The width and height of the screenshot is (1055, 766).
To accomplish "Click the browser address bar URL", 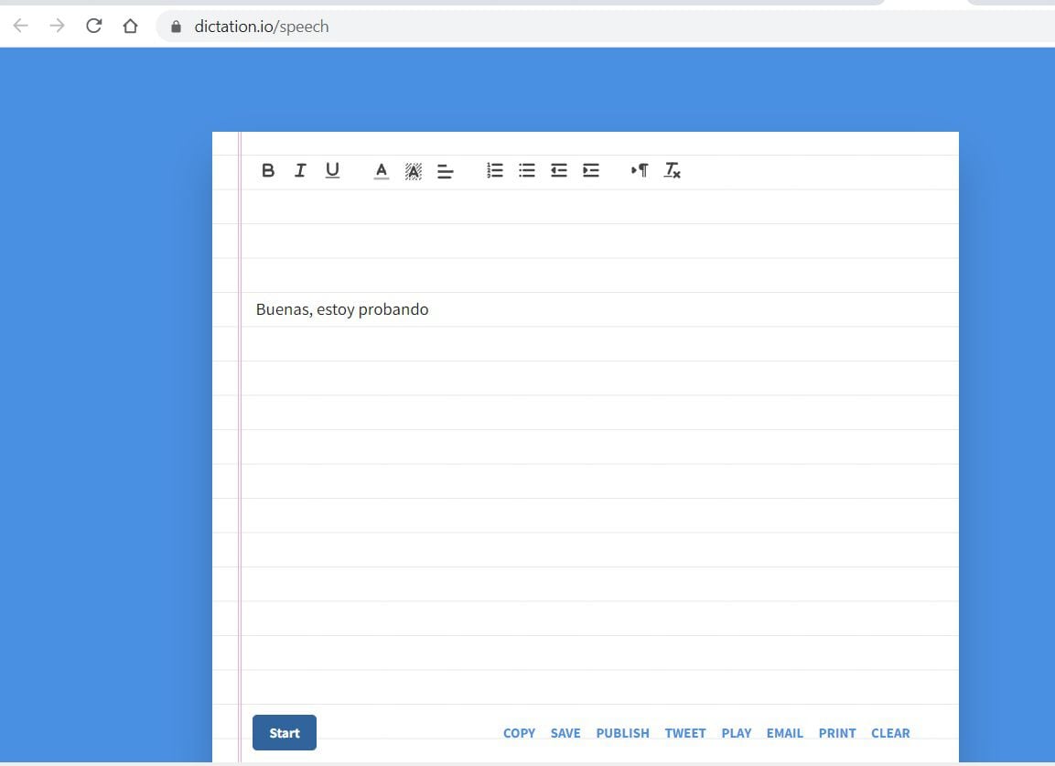I will point(261,27).
